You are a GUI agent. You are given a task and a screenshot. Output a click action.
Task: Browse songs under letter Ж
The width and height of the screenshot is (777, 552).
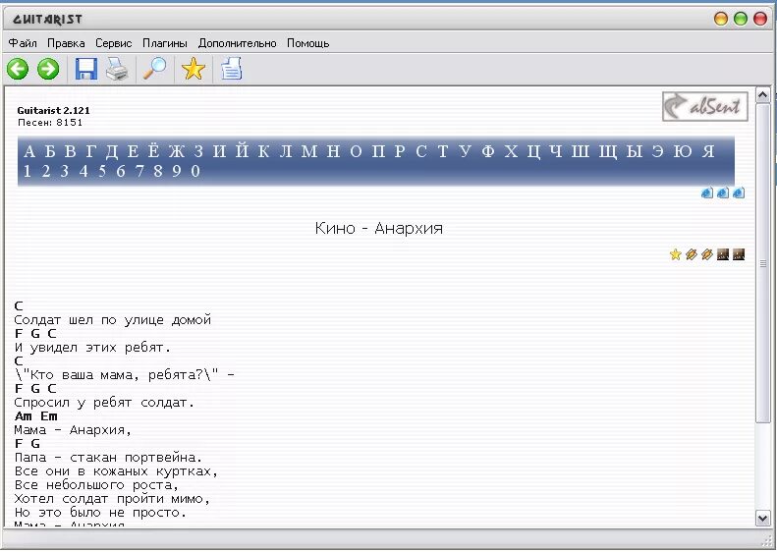[x=176, y=151]
